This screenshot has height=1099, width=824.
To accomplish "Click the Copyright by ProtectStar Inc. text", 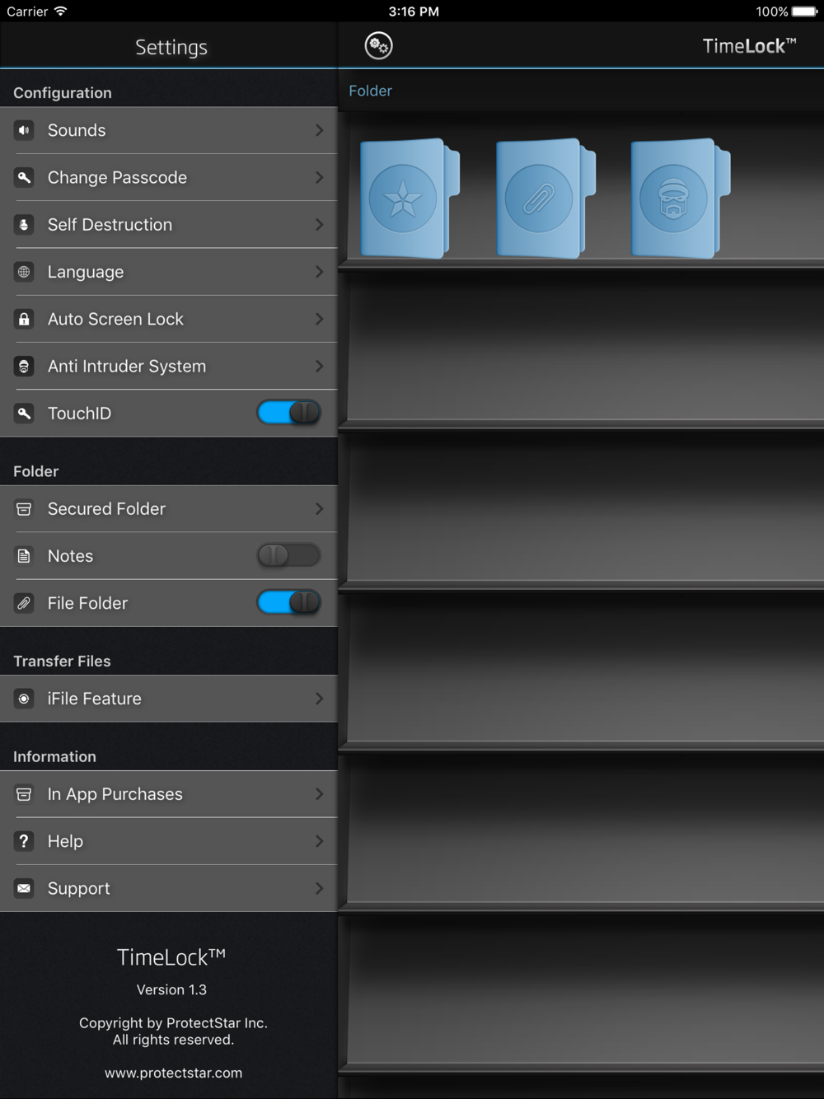I will point(173,1022).
